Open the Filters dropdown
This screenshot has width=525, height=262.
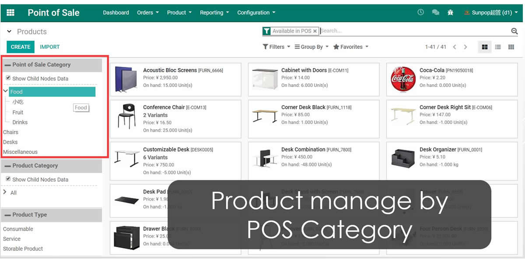point(276,47)
